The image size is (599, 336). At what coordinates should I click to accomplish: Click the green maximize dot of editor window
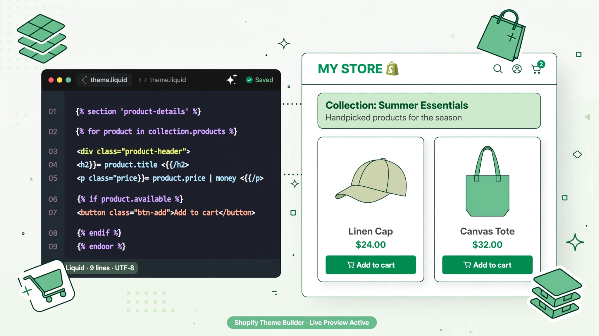[x=68, y=80]
